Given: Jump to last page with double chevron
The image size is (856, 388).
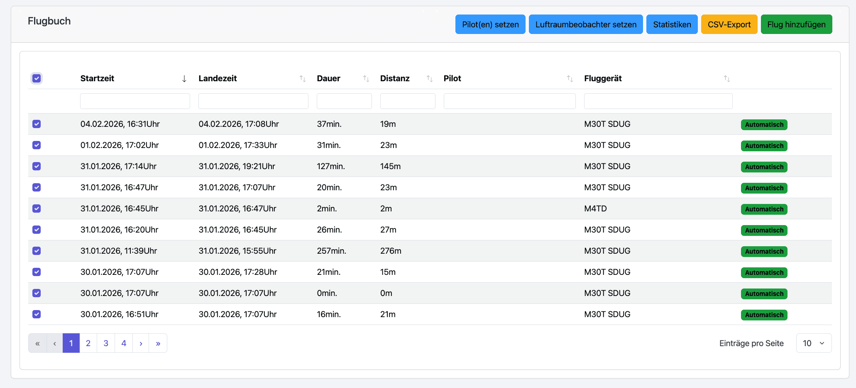Looking at the screenshot, I should 158,343.
